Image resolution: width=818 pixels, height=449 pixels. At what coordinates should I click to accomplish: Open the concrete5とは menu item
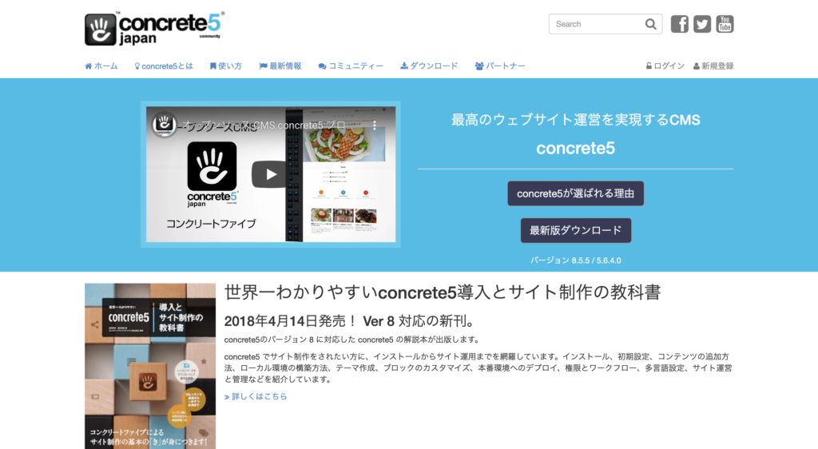tap(163, 66)
